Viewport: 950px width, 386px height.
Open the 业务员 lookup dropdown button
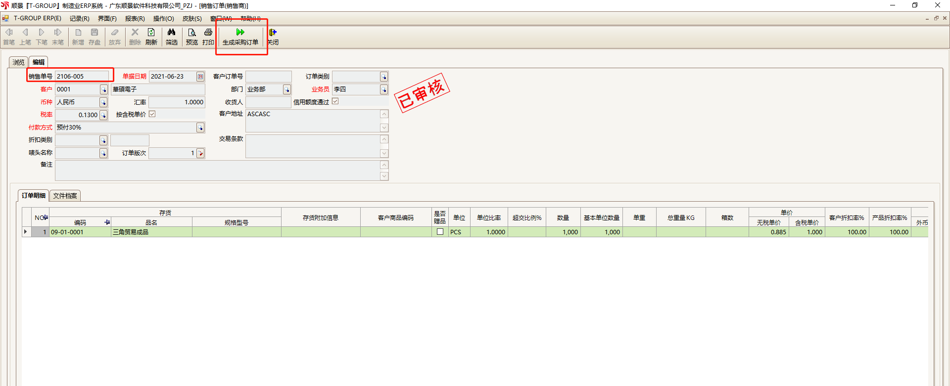pos(384,89)
